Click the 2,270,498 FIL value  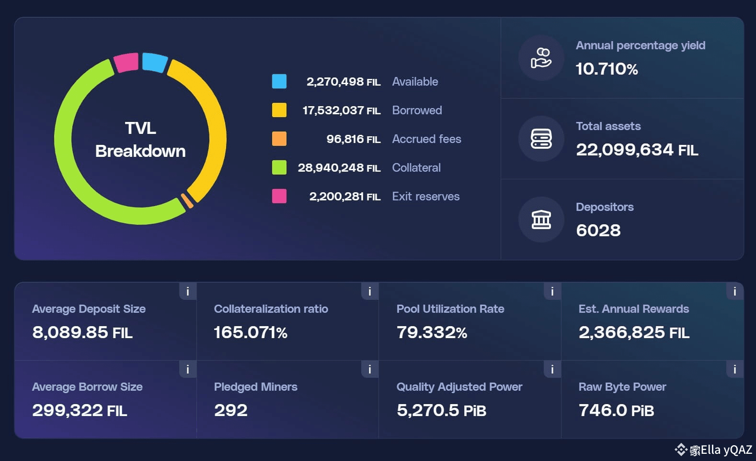click(344, 82)
